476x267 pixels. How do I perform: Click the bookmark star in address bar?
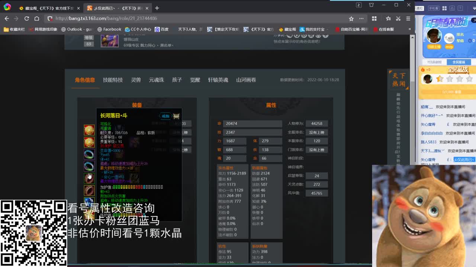coord(351,19)
